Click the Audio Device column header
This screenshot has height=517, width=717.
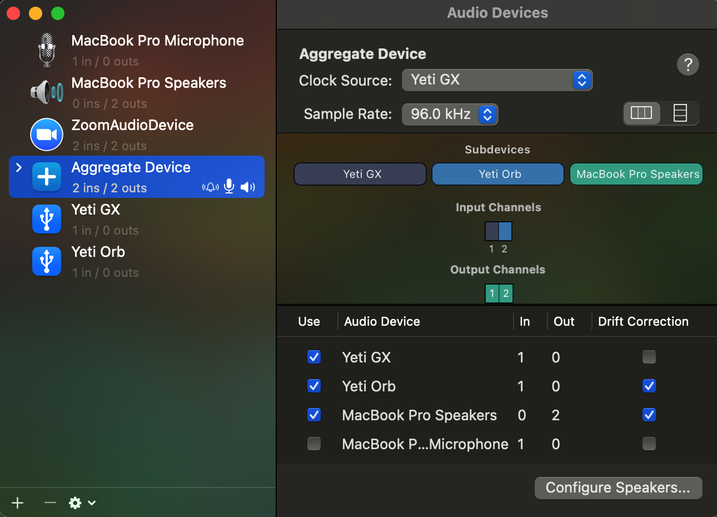[x=382, y=321]
